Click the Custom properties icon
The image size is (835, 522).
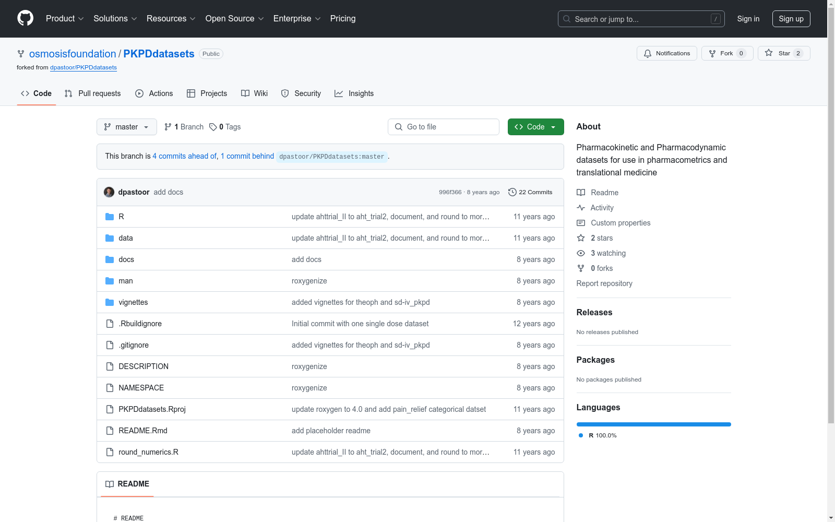pyautogui.click(x=581, y=223)
